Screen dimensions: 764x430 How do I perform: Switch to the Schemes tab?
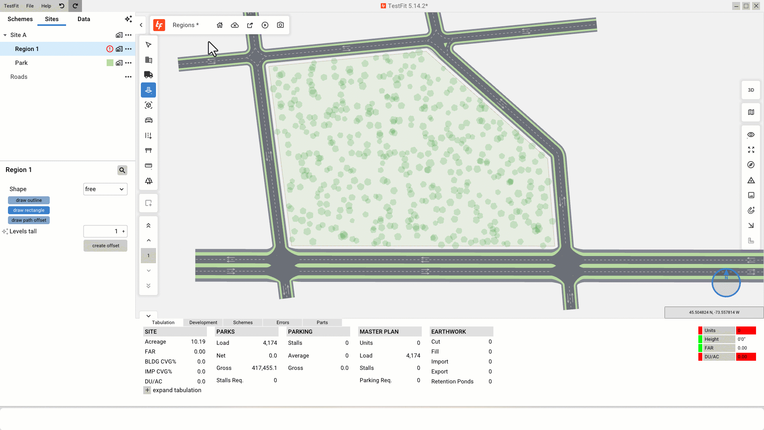coord(20,19)
